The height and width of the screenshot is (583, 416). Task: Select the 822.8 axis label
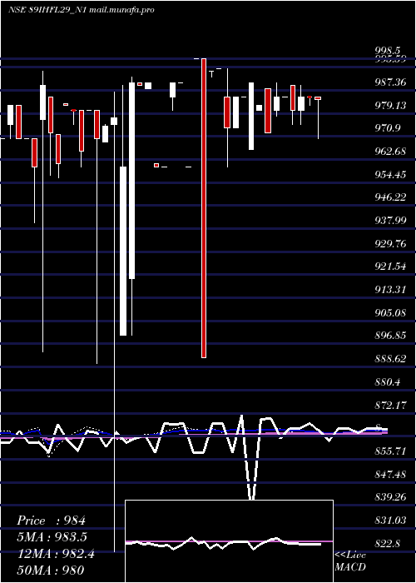[388, 543]
